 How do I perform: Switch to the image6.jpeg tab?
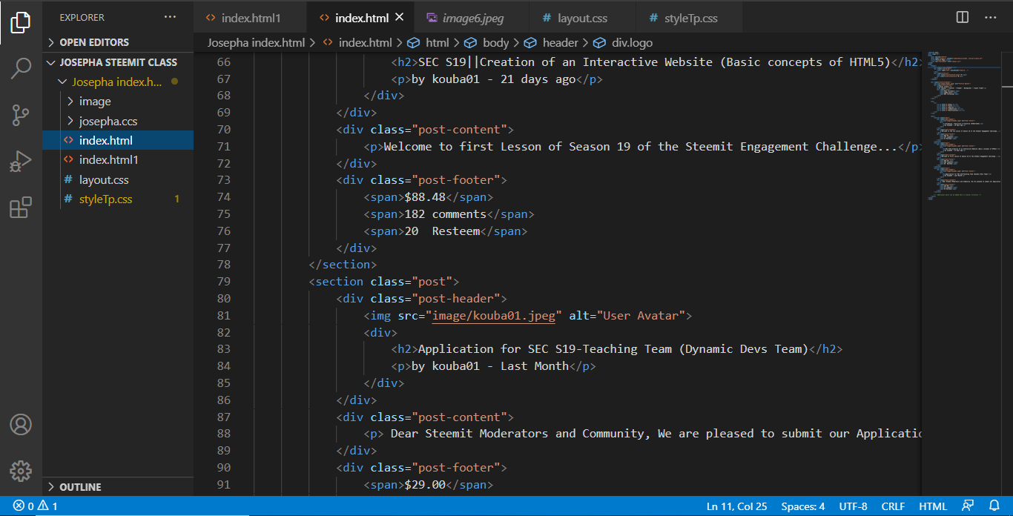click(x=472, y=17)
